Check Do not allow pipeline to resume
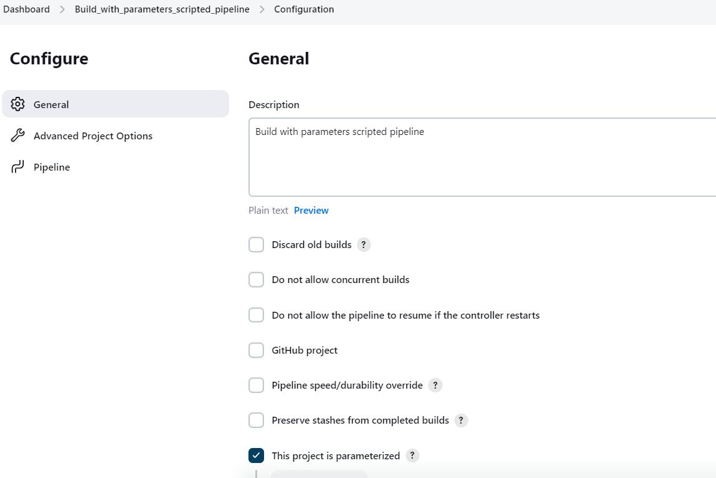The image size is (716, 478). pyautogui.click(x=257, y=315)
